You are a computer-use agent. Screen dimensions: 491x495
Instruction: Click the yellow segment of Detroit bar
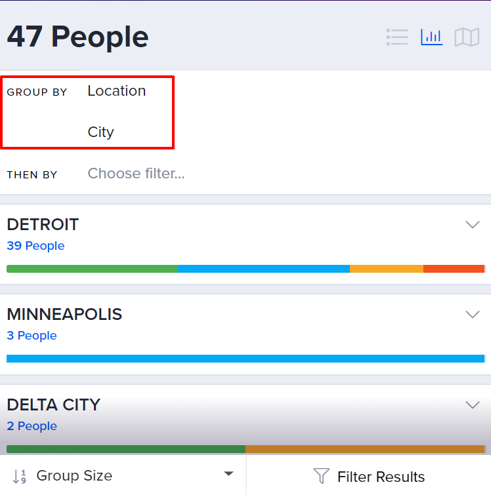[x=387, y=269]
